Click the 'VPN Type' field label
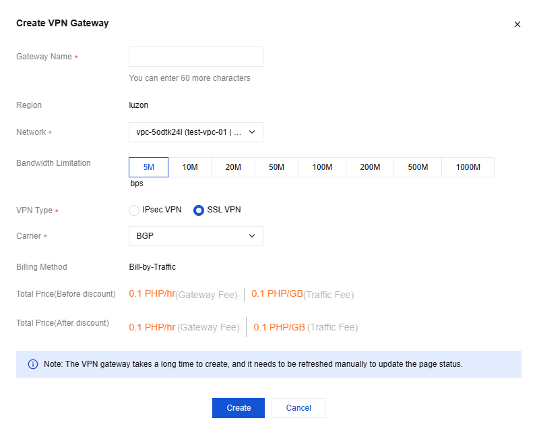Viewport: 537px width, 435px height. (34, 210)
